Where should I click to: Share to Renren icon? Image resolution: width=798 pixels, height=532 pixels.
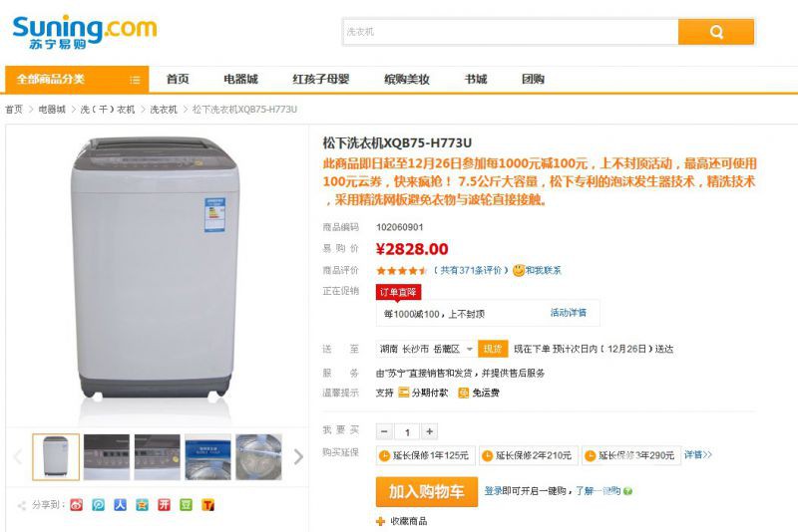(x=121, y=505)
